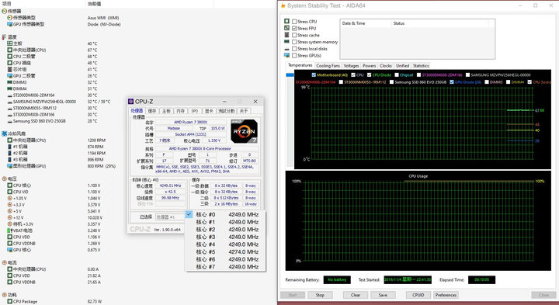Screen dimensions: 559x305
Task: Click the chip icon beside Stress CPU
Action: (x=286, y=22)
